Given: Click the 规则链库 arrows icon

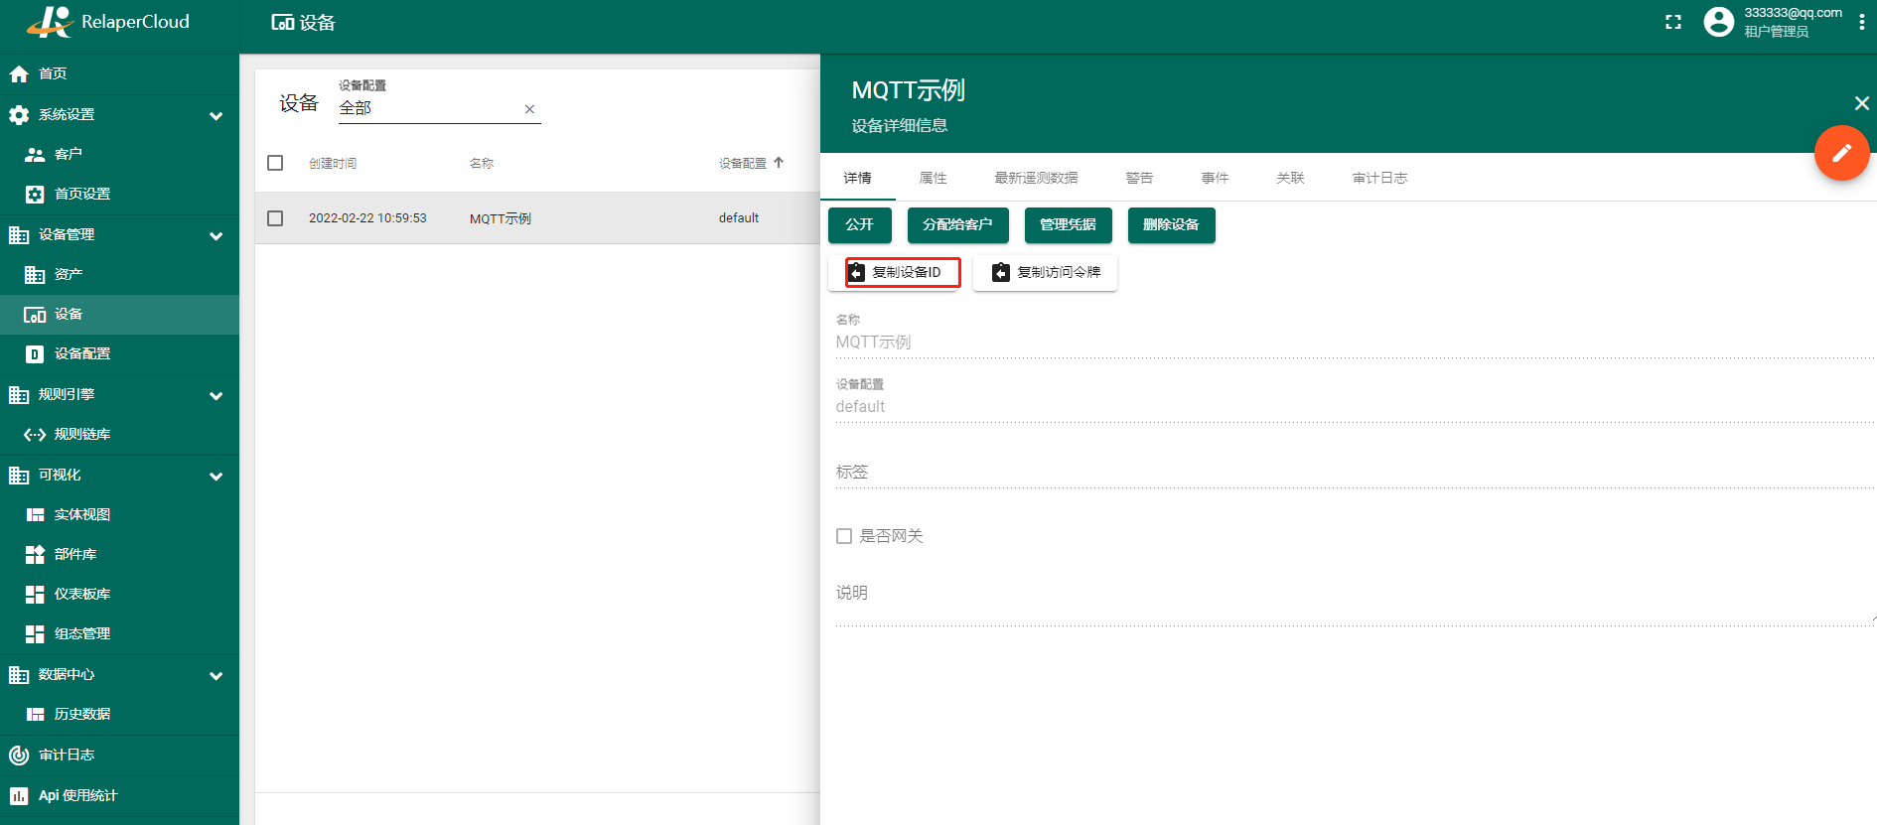Looking at the screenshot, I should point(35,434).
